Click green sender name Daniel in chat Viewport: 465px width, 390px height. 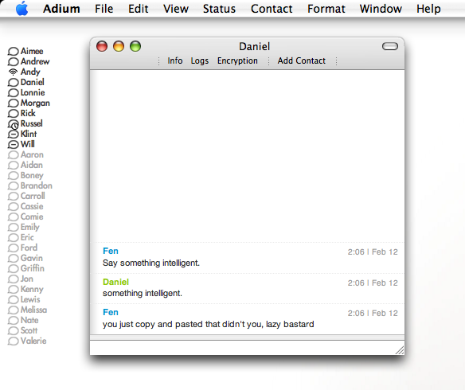point(115,282)
